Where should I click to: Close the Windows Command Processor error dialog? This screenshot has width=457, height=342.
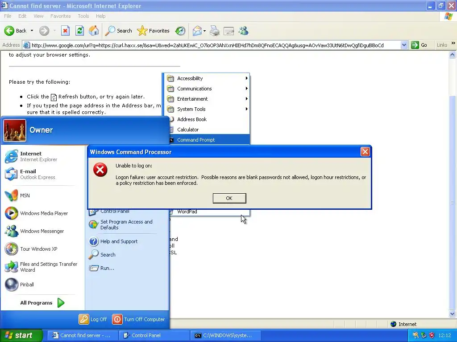365,151
